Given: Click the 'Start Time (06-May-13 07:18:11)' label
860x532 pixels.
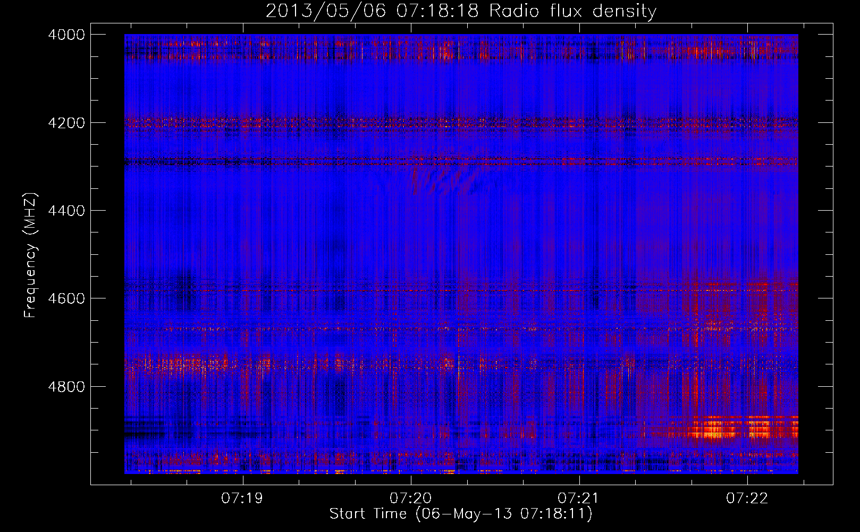Looking at the screenshot, I should click(461, 514).
